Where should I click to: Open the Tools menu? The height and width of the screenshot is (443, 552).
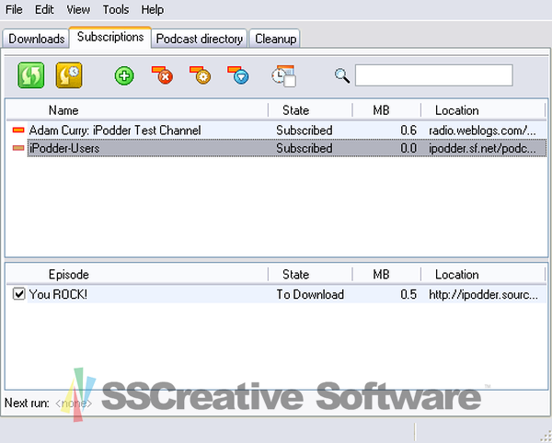click(x=116, y=9)
